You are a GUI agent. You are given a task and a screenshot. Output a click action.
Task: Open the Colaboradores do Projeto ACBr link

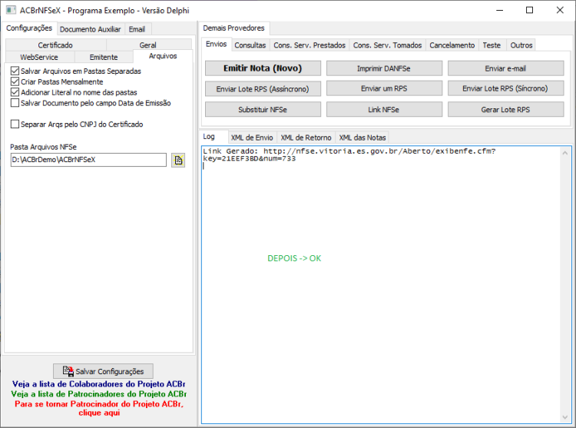point(98,384)
